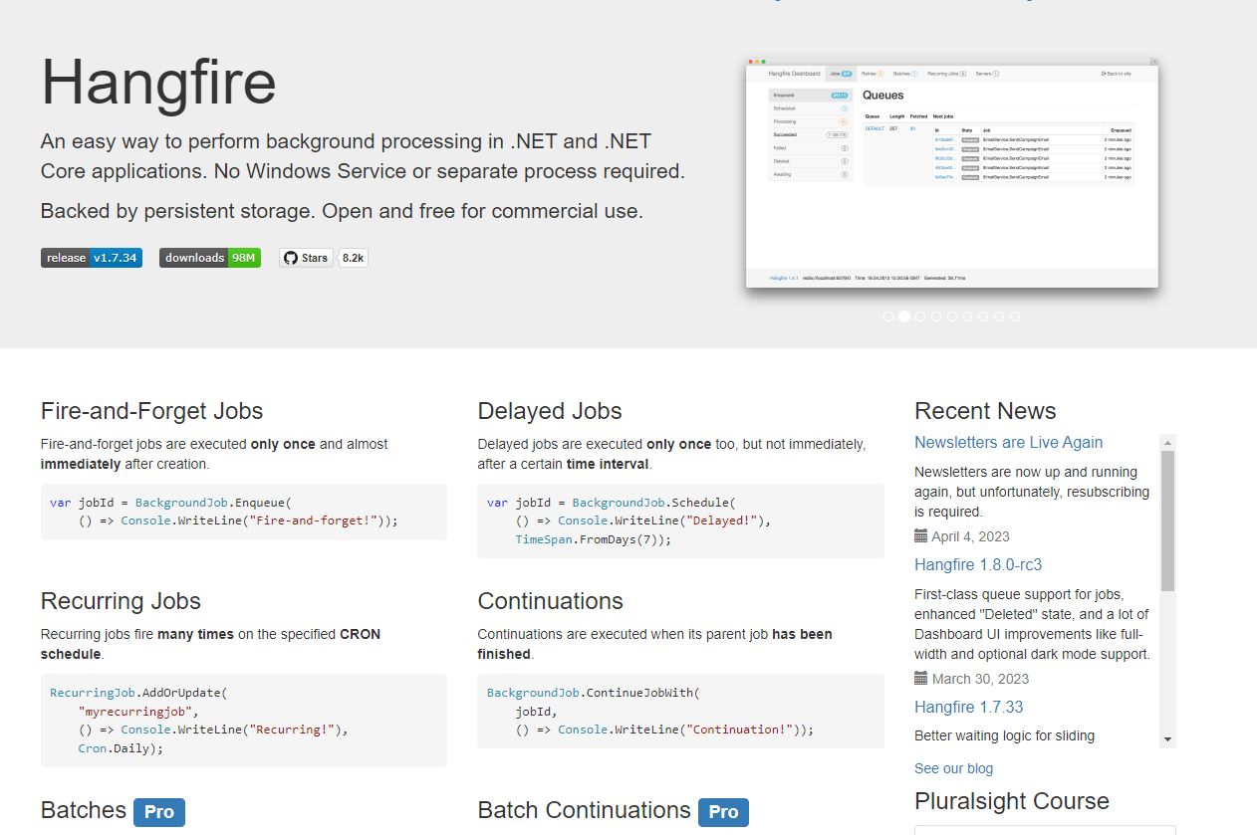Click the GitHub logo Stars button

[x=306, y=258]
